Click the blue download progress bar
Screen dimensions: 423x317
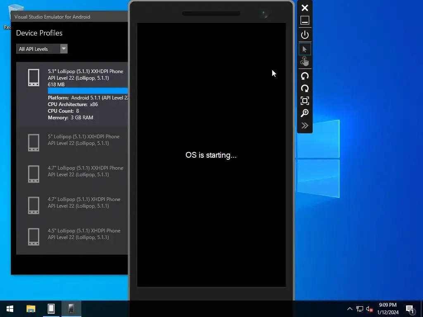click(x=88, y=90)
